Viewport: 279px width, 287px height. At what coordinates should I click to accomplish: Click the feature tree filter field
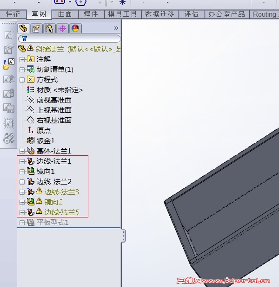(69, 38)
